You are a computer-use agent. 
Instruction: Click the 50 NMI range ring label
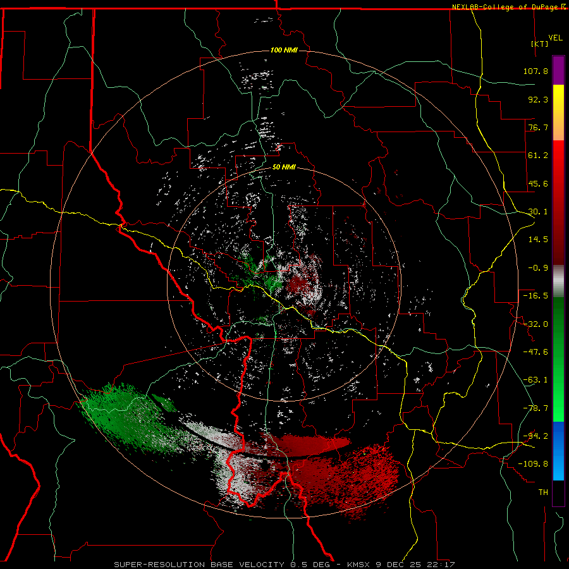pyautogui.click(x=284, y=168)
